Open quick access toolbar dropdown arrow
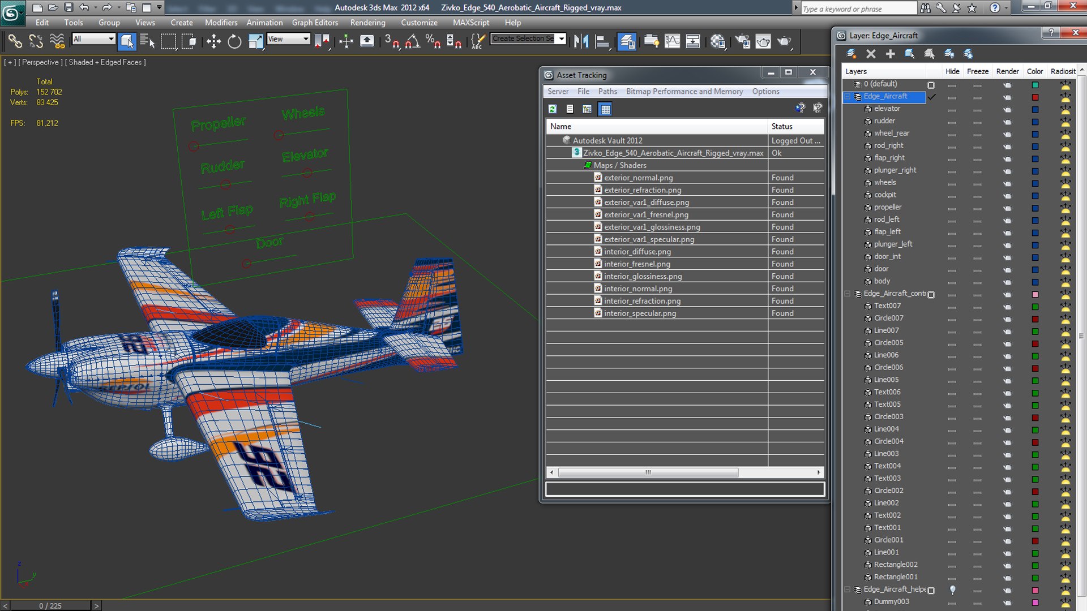1087x611 pixels. point(159,7)
